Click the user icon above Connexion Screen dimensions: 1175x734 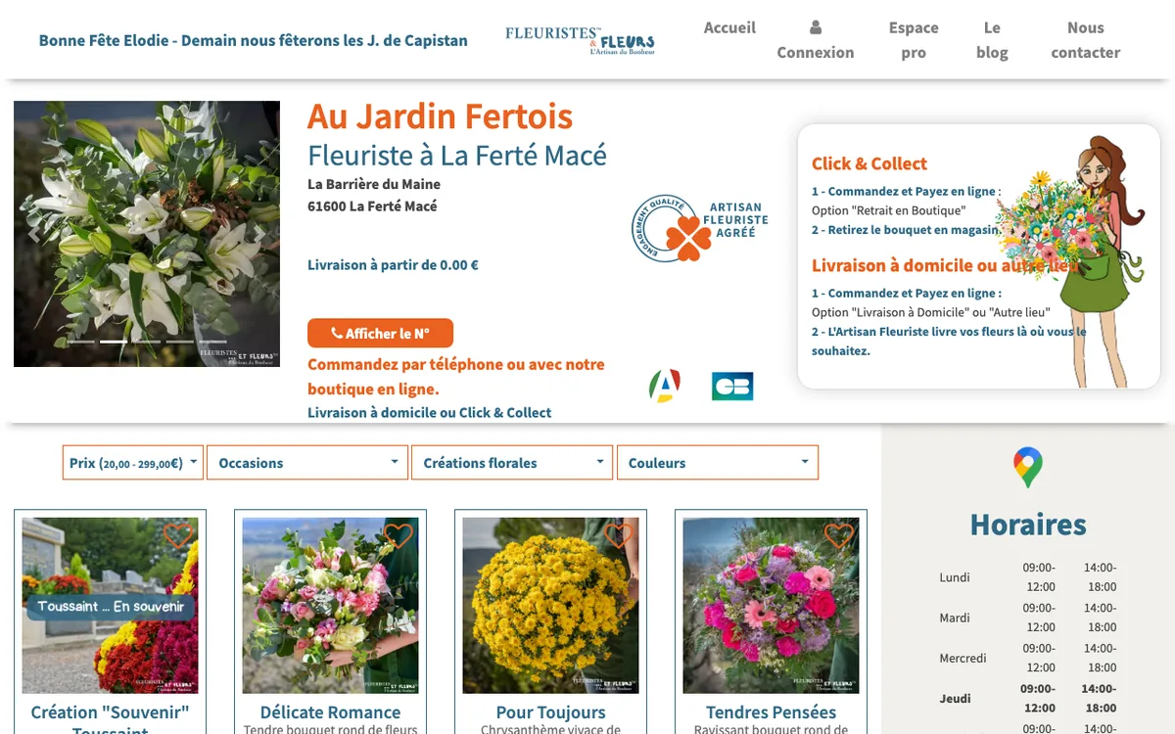point(816,27)
